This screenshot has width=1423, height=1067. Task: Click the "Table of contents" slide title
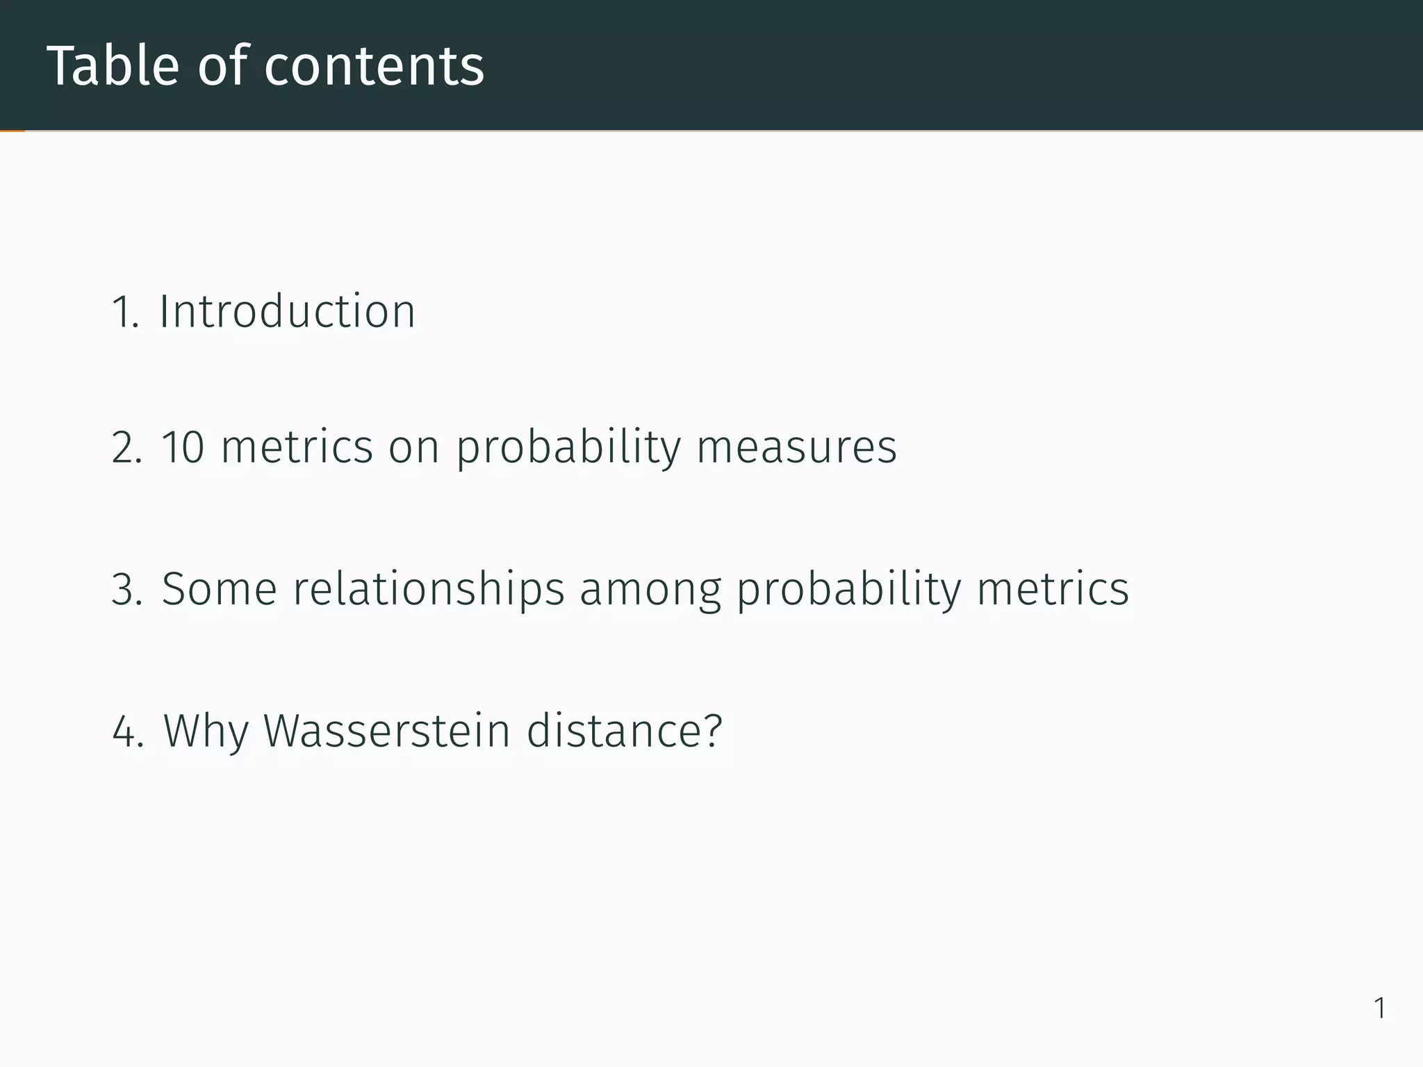coord(265,65)
